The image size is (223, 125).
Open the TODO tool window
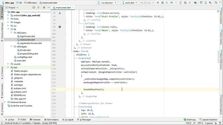[22, 119]
